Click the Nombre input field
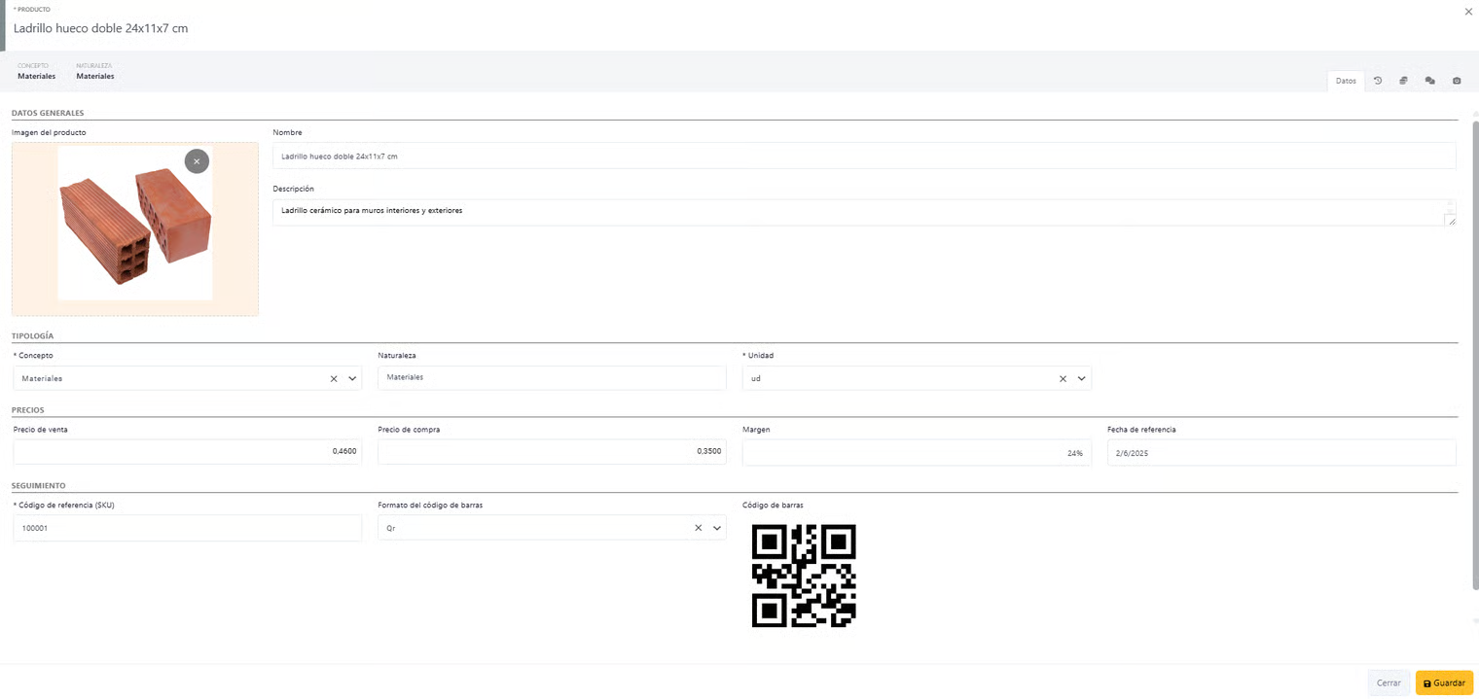 863,156
